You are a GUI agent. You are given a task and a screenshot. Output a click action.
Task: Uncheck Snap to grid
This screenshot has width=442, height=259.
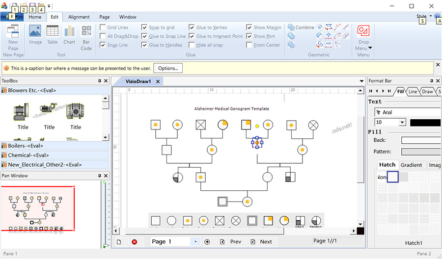coord(144,27)
